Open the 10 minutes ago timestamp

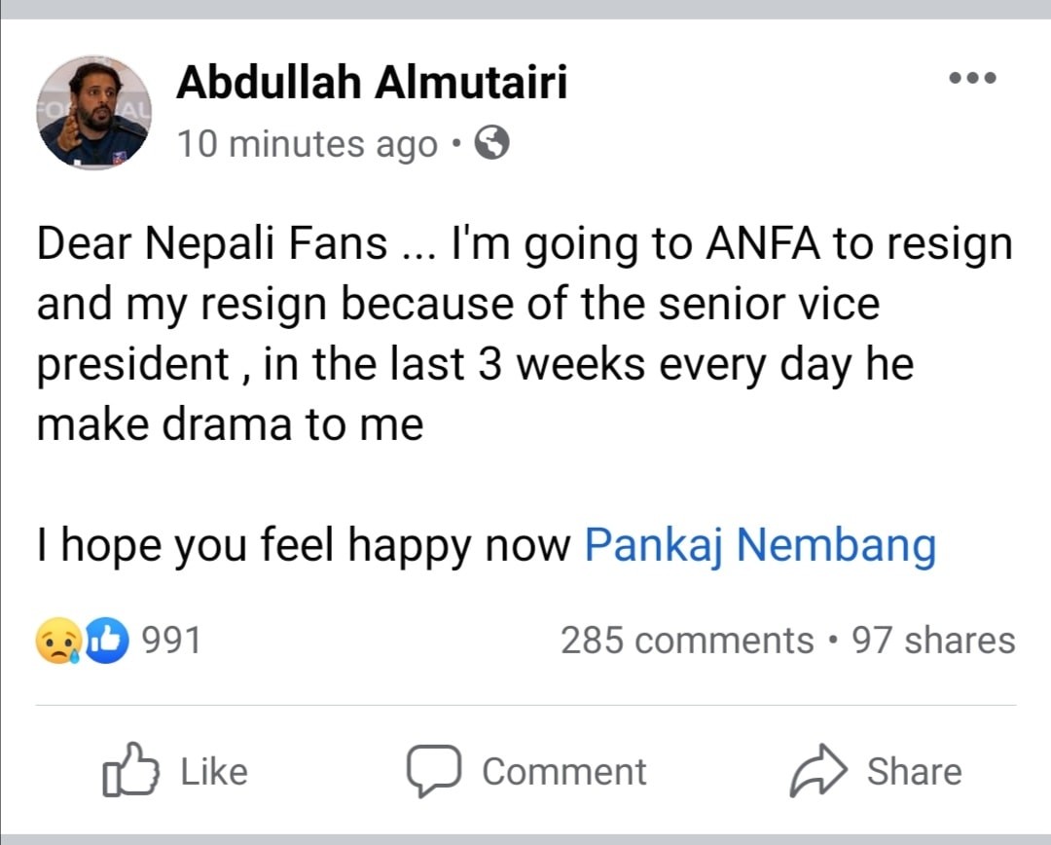307,143
